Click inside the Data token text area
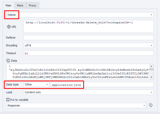Image resolution: width=160 pixels, height=114 pixels. tap(78, 72)
